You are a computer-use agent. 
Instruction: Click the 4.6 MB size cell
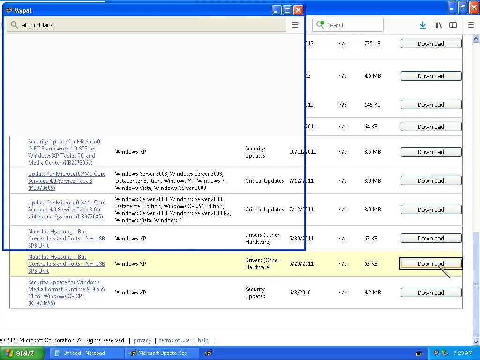tap(373, 75)
